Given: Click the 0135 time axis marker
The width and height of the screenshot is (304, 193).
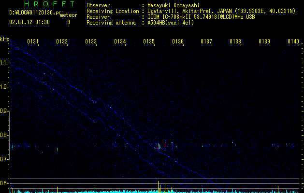Looking at the screenshot, I should click(149, 41).
